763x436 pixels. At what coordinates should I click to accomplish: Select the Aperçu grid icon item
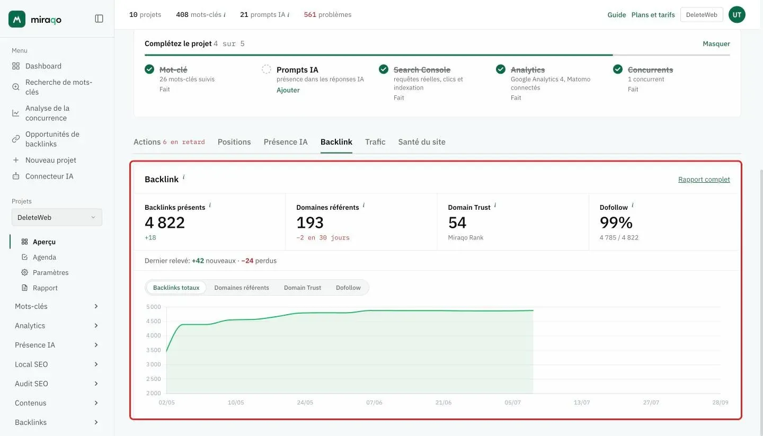24,242
